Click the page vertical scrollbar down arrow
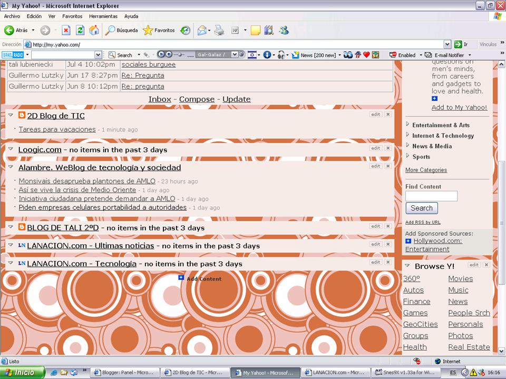The image size is (506, 379). (x=501, y=351)
